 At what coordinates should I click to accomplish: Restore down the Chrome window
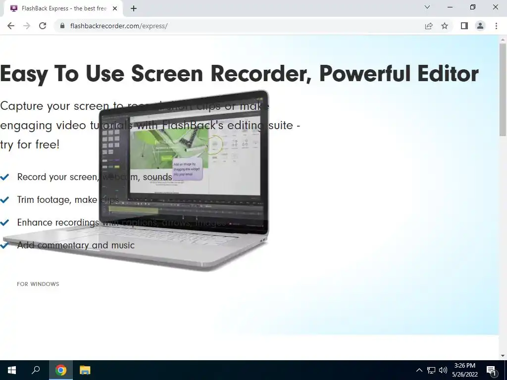tap(473, 7)
